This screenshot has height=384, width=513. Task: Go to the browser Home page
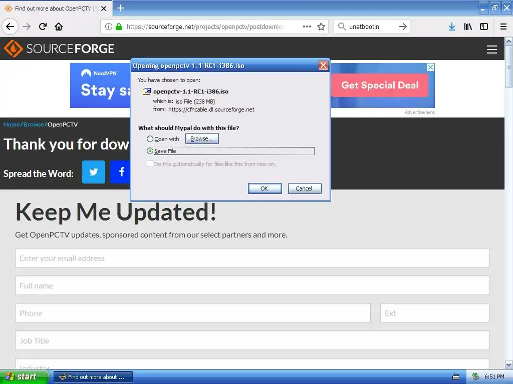click(59, 26)
